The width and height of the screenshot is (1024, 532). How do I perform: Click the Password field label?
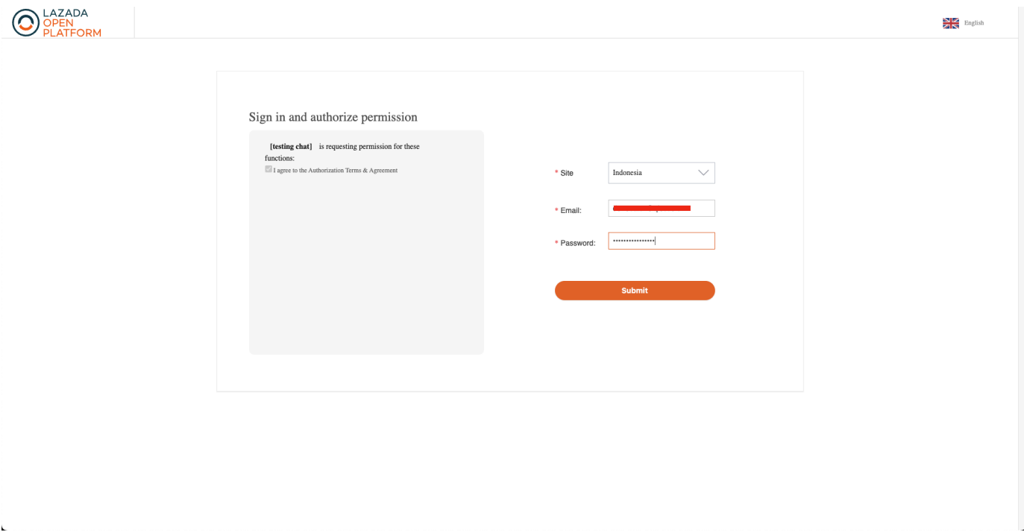[x=577, y=244]
